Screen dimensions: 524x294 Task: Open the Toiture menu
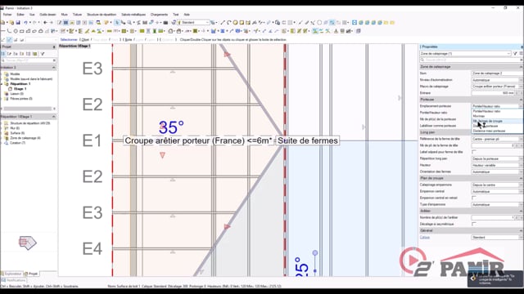(77, 15)
